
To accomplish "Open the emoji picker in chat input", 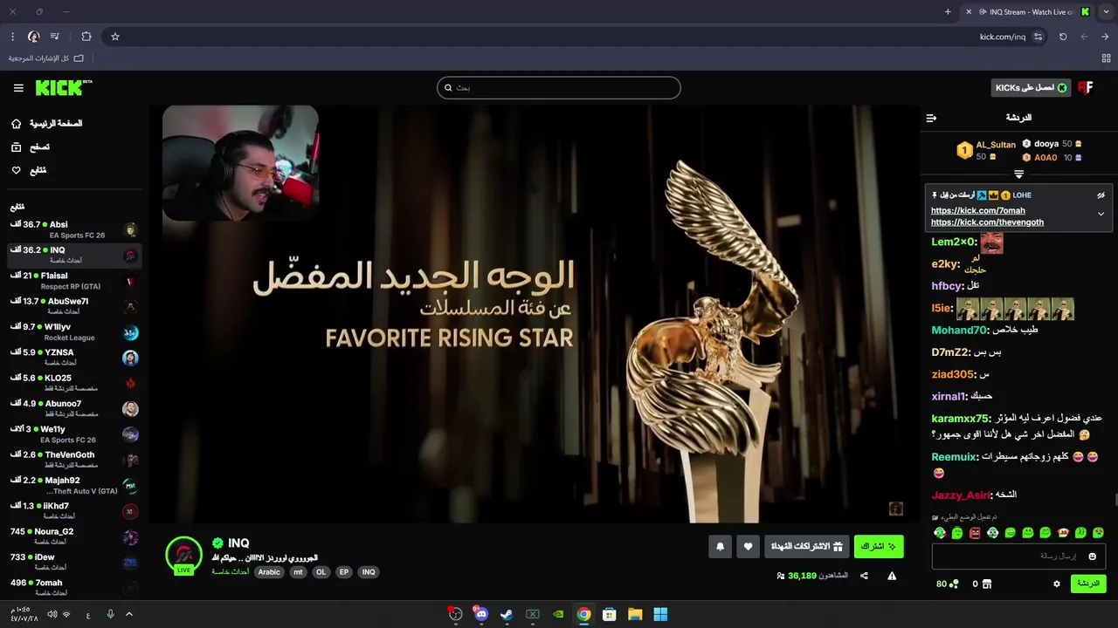I will [1092, 556].
